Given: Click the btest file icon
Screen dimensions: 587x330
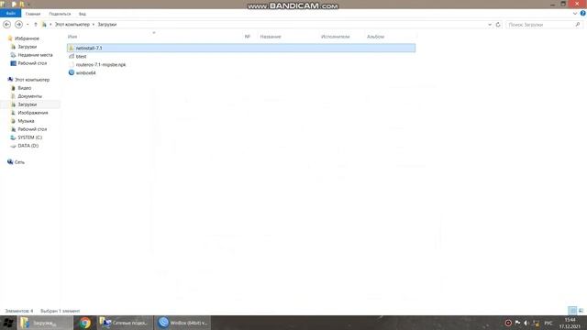Looking at the screenshot, I should coord(72,56).
